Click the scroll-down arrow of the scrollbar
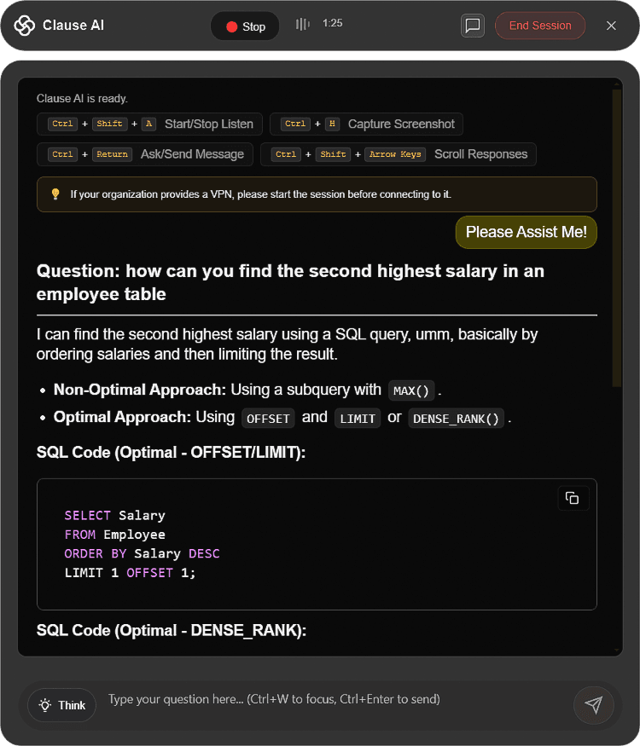Screen dimensions: 640x746 [617, 650]
